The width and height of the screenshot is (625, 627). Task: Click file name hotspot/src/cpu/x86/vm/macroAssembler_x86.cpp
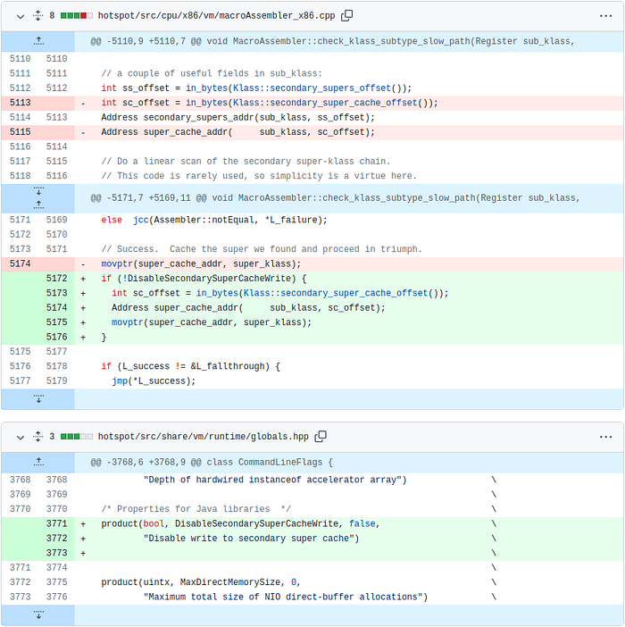[x=216, y=15]
